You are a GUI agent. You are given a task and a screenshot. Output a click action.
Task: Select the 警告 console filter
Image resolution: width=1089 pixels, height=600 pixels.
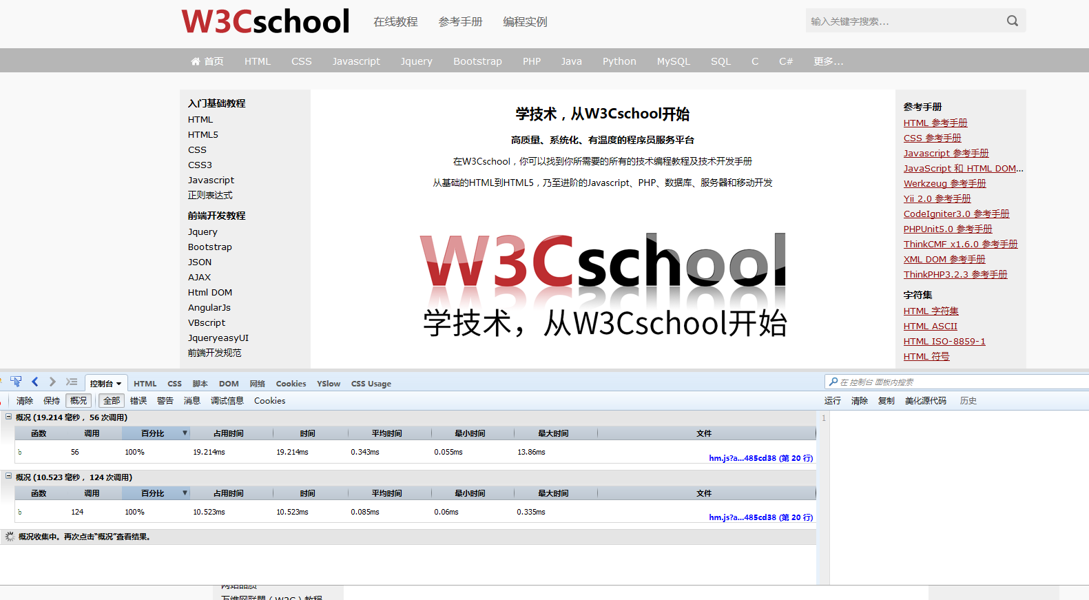tap(165, 401)
